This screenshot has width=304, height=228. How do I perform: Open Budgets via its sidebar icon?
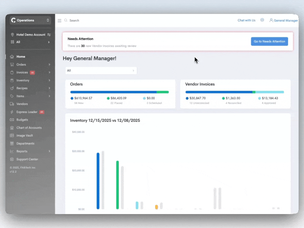(x=12, y=120)
